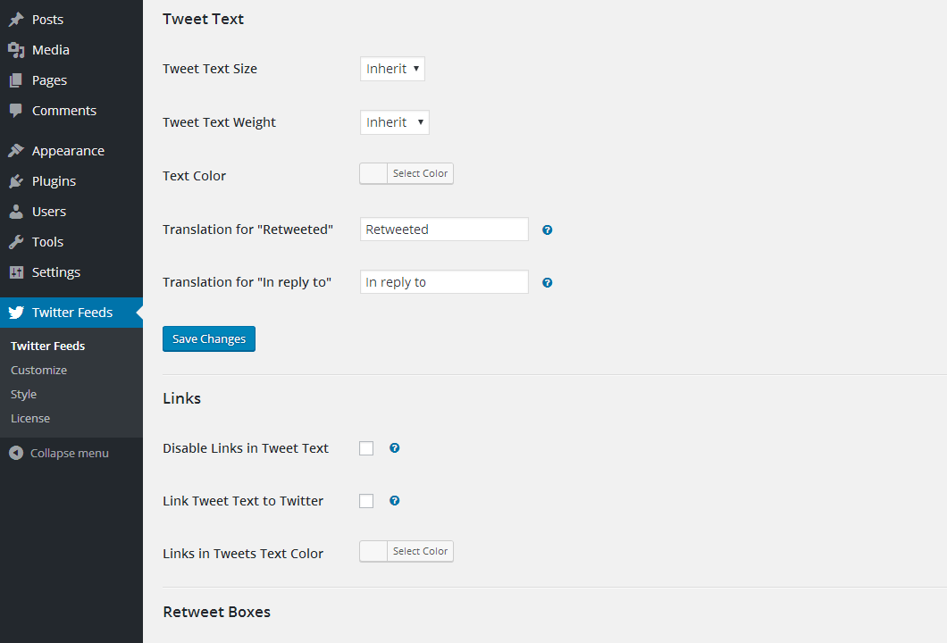Open the Tweet Text Size dropdown
Viewport: 947px width, 643px height.
[x=392, y=69]
